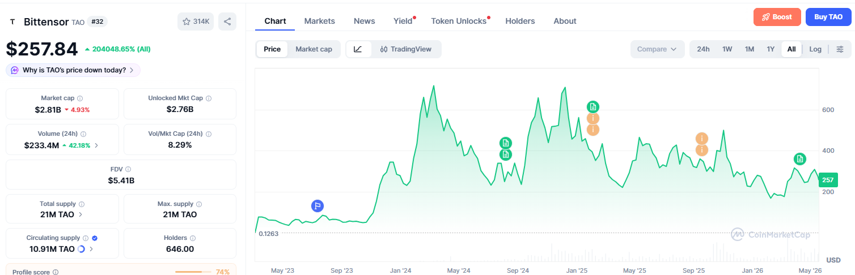Screen dimensions: 855x275
Task: Click the blue flag marker on chart
Action: 318,206
